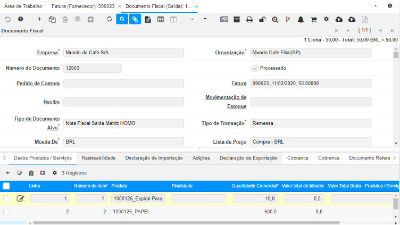Click the top-right collapse arrow
The width and height of the screenshot is (400, 225).
[391, 5]
